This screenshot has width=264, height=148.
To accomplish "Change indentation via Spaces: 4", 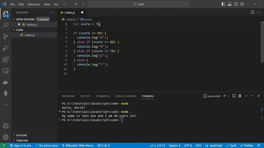I will [x=174, y=146].
